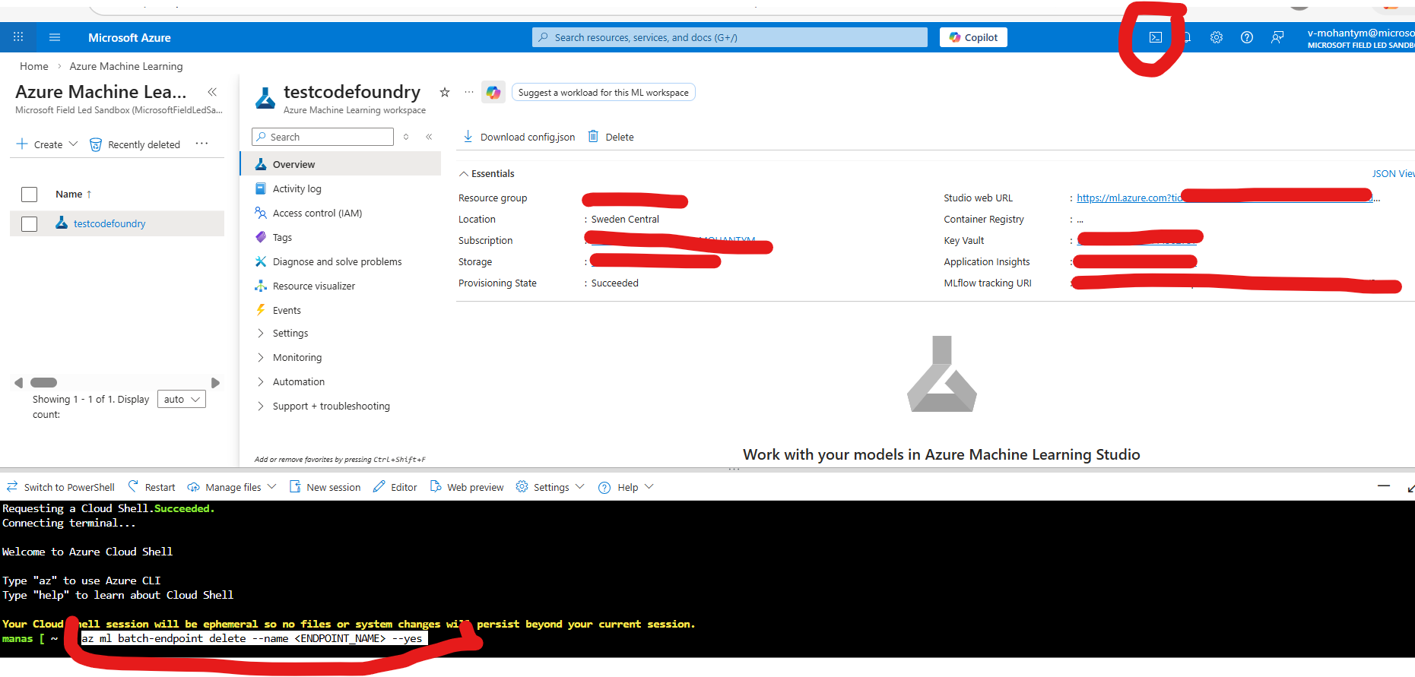Tick the select-all checkbox beside Name

tap(30, 195)
